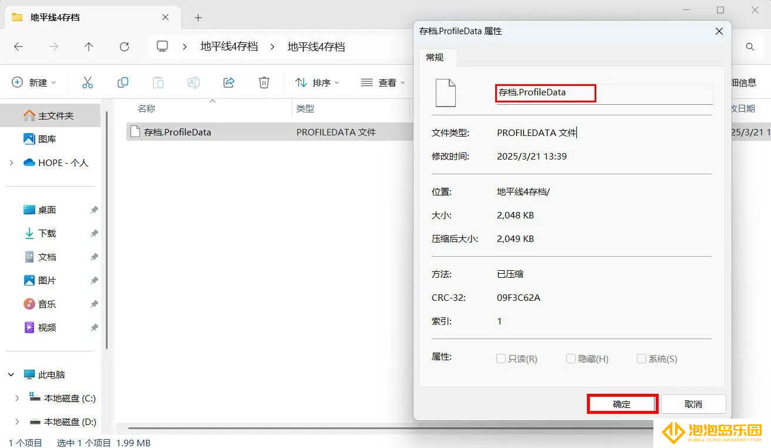Sort by Type (类型) column header
771x448 pixels.
click(x=305, y=109)
